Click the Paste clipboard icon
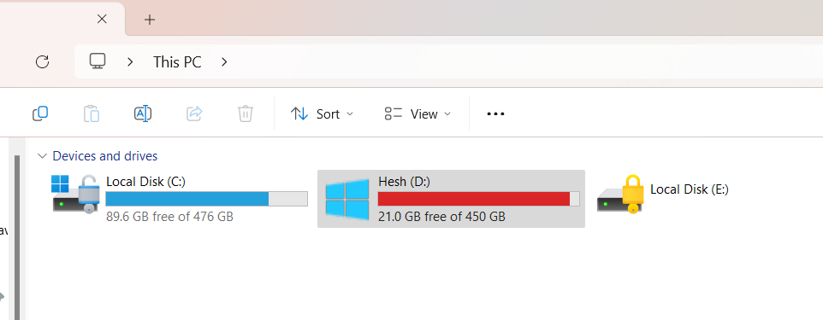 click(92, 113)
